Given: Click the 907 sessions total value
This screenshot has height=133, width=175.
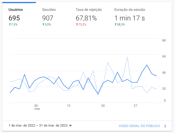Looking at the screenshot, I should pos(48,18).
